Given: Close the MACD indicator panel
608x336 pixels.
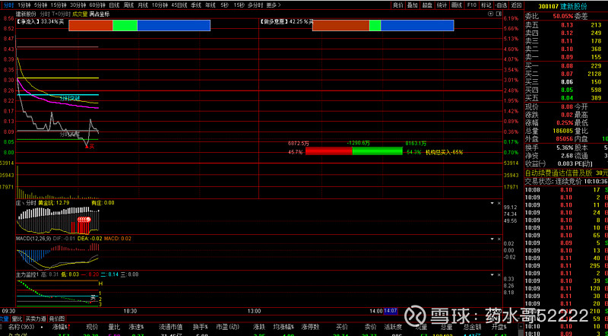Looking at the screenshot, I should pyautogui.click(x=499, y=238).
